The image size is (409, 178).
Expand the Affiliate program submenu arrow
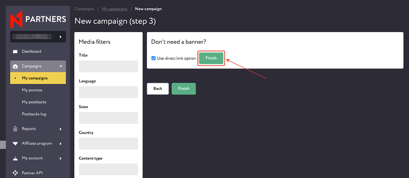[60, 144]
